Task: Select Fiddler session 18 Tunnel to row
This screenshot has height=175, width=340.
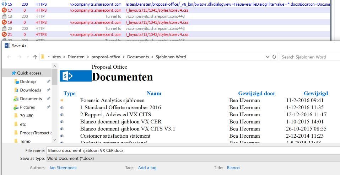Action: point(166,16)
